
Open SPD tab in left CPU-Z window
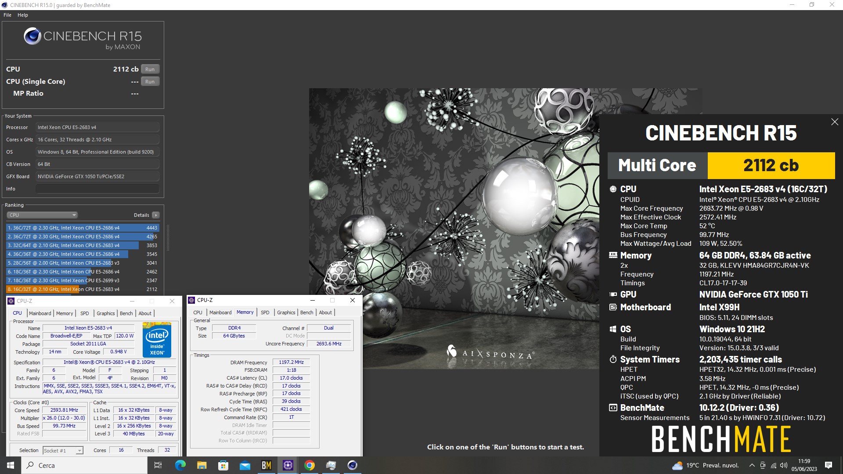pyautogui.click(x=85, y=313)
